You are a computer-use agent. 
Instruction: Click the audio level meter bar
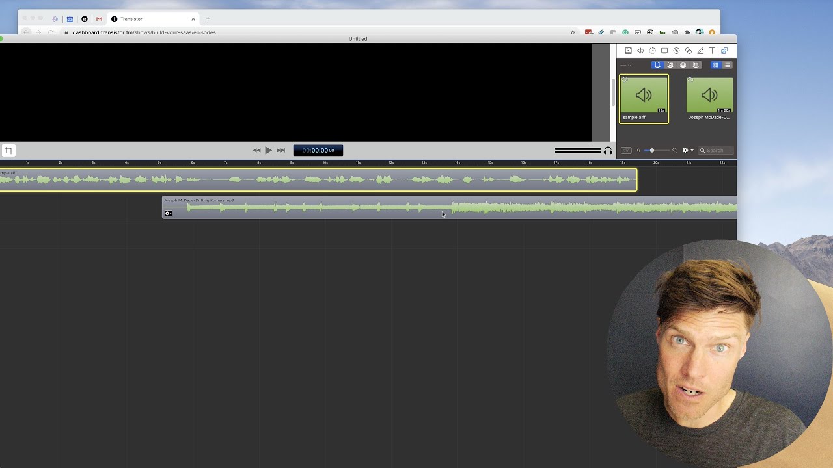coord(578,150)
